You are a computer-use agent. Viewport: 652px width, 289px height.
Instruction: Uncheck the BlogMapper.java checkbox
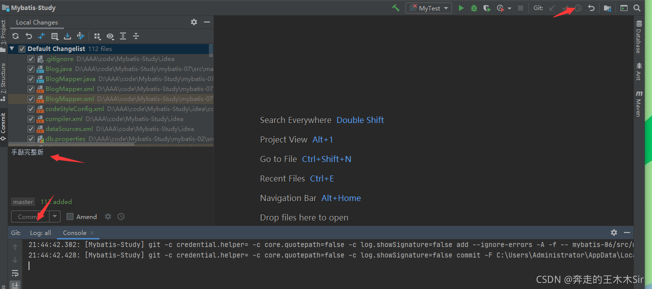pyautogui.click(x=31, y=78)
